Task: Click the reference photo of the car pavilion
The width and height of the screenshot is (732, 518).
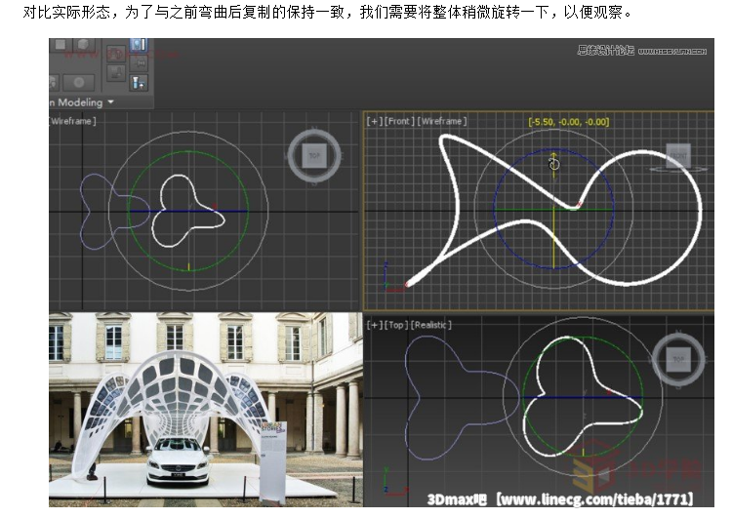Action: [x=205, y=410]
